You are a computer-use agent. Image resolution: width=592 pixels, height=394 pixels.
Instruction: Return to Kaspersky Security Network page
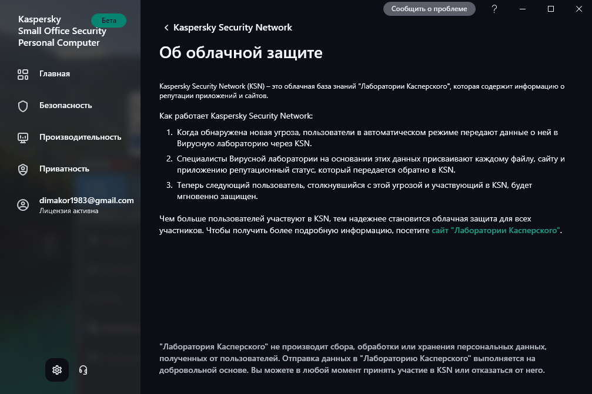pos(233,28)
